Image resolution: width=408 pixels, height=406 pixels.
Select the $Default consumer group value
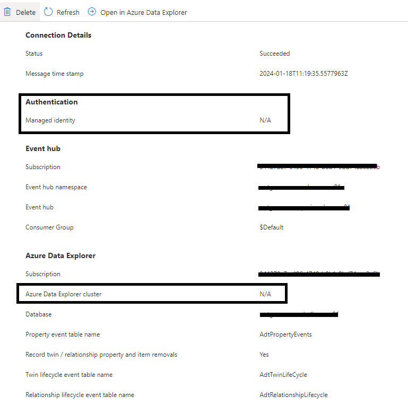coord(272,227)
